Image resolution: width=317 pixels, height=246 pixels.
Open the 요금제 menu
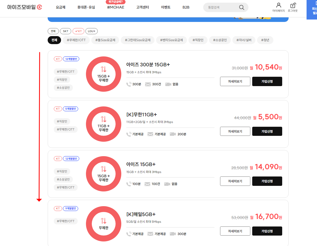(61, 7)
